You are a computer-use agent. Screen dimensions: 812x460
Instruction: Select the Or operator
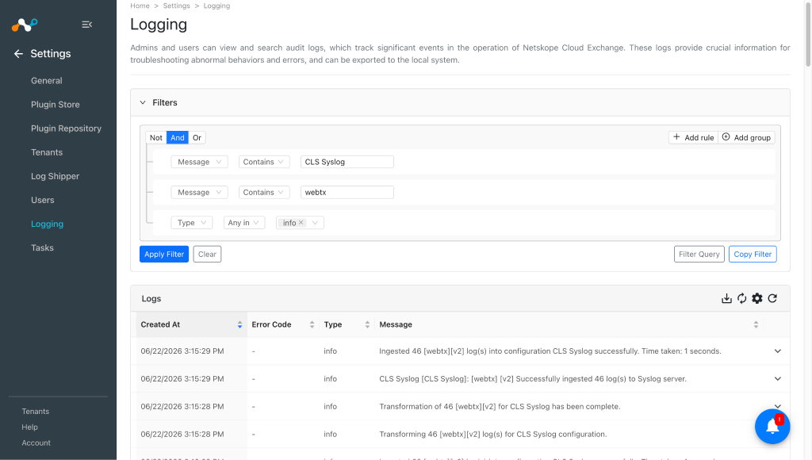pos(197,137)
